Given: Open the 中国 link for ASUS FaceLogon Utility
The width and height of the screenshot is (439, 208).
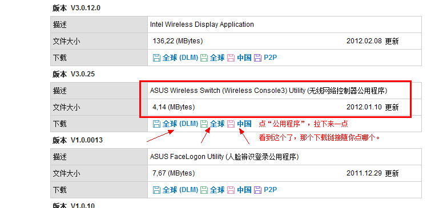Looking at the screenshot, I should [244, 190].
